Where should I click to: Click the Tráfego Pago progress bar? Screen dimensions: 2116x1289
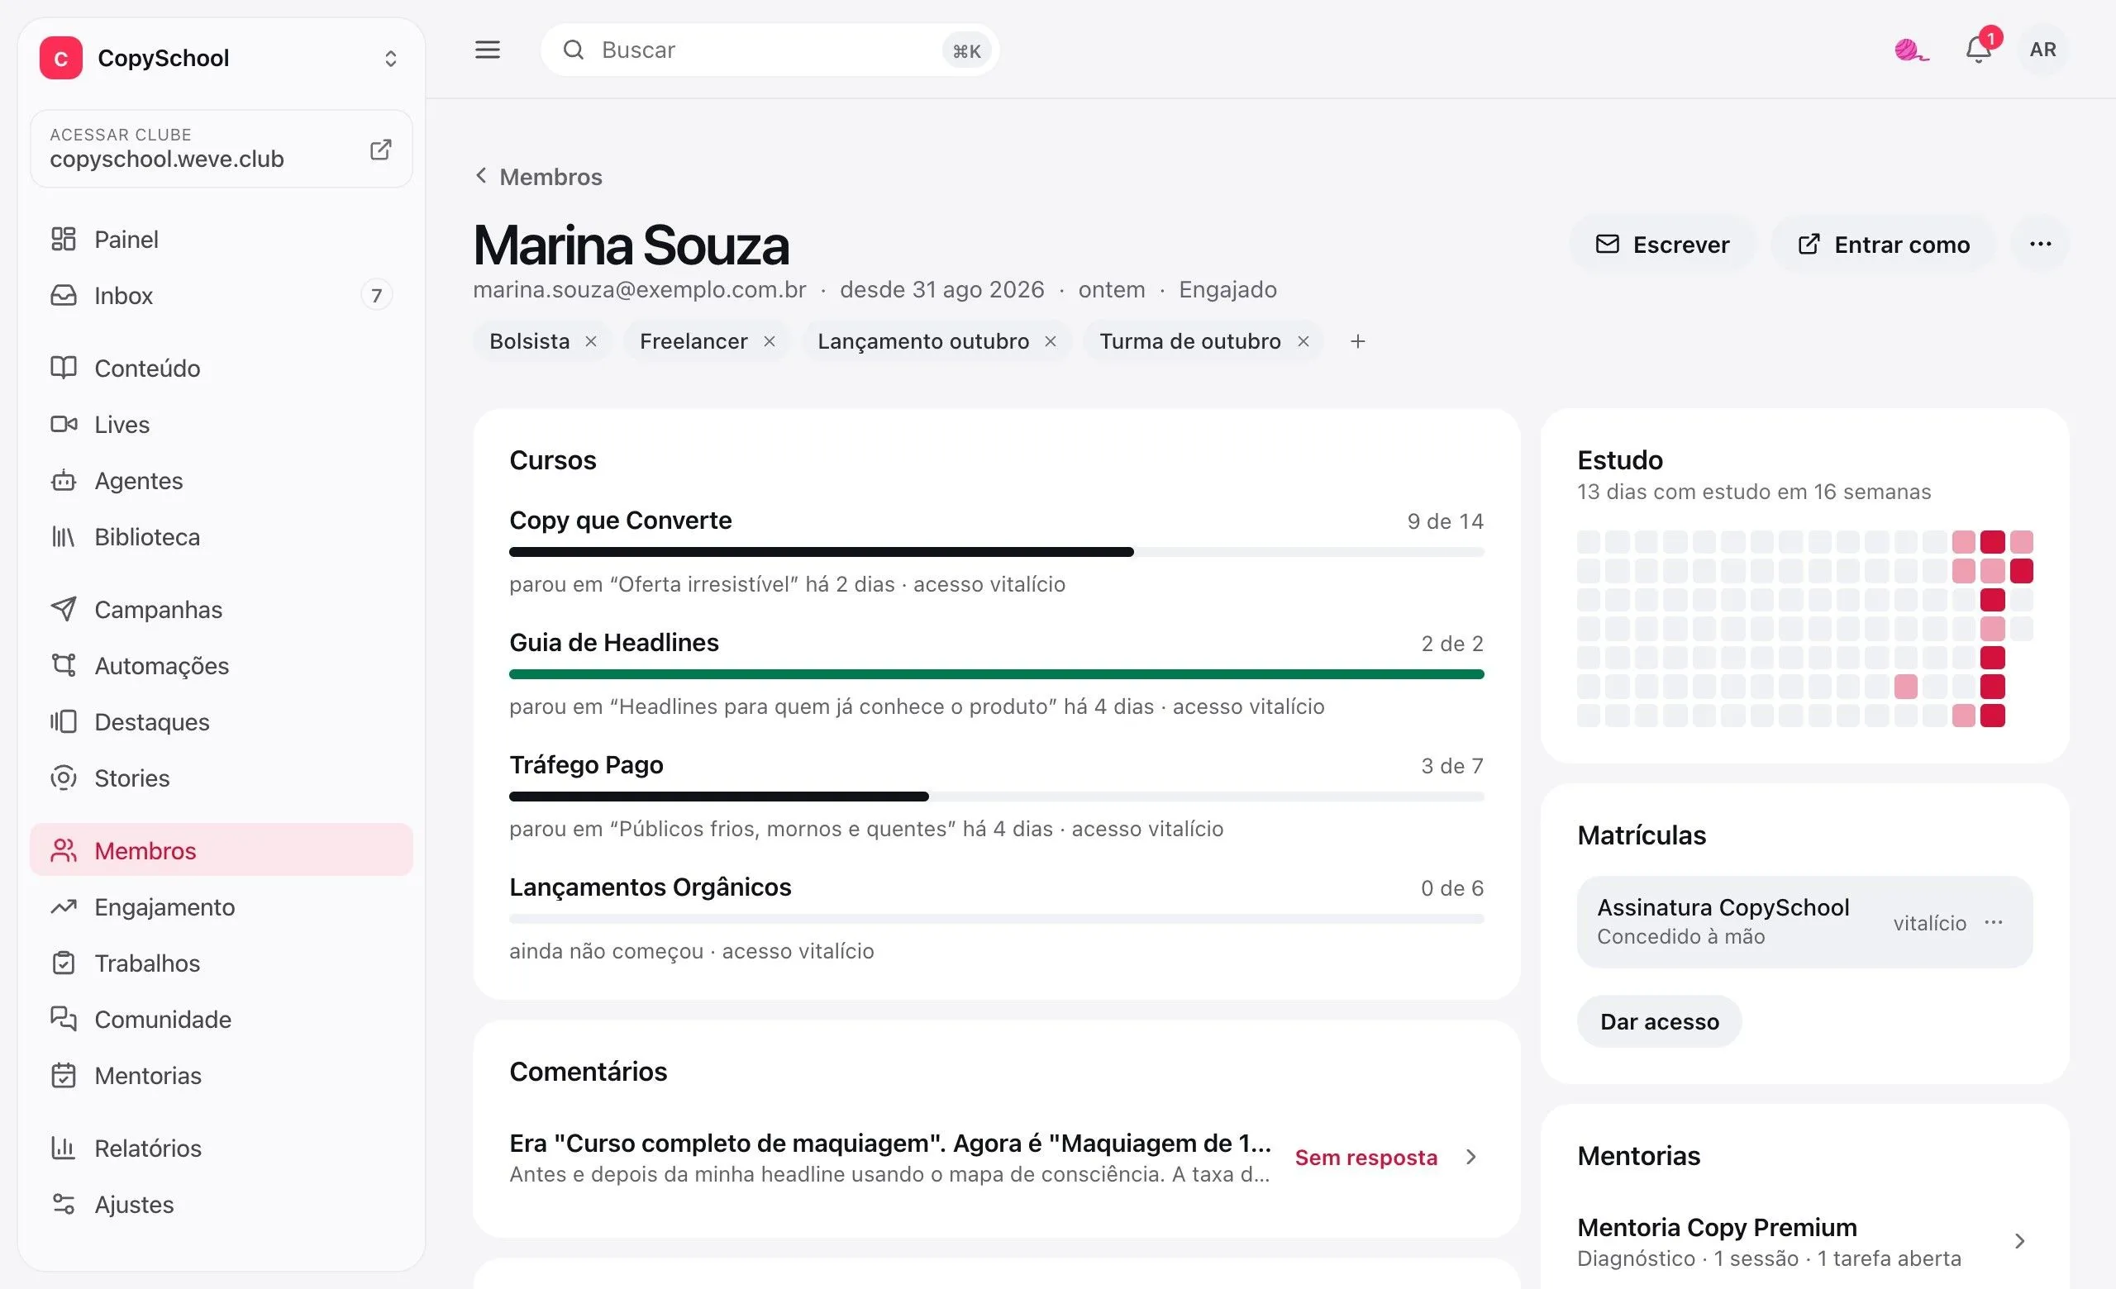[x=996, y=797]
